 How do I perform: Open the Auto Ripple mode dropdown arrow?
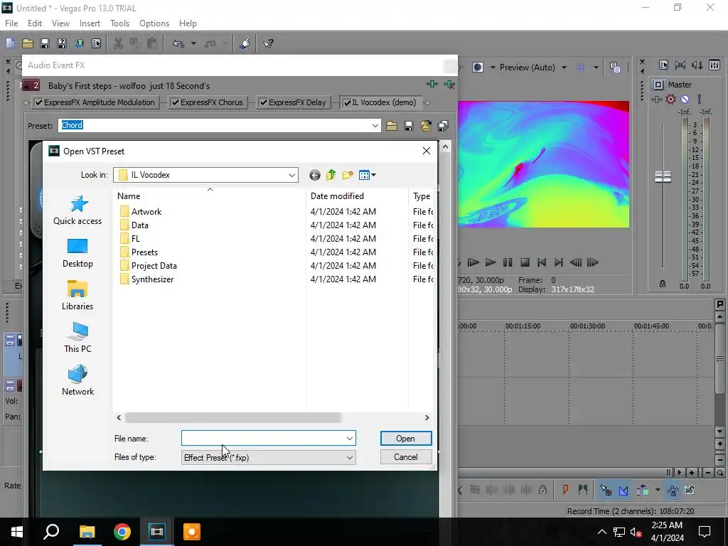click(658, 490)
